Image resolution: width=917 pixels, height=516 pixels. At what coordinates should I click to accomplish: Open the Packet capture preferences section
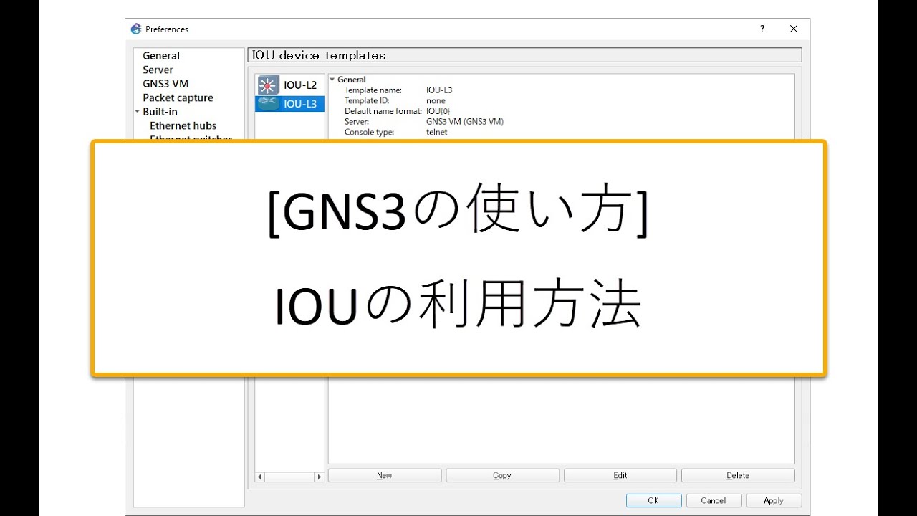click(x=178, y=97)
